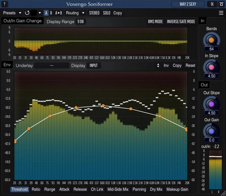Click the Out section label
The image size is (226, 196).
tap(204, 85)
